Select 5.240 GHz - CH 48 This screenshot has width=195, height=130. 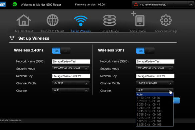155,108
